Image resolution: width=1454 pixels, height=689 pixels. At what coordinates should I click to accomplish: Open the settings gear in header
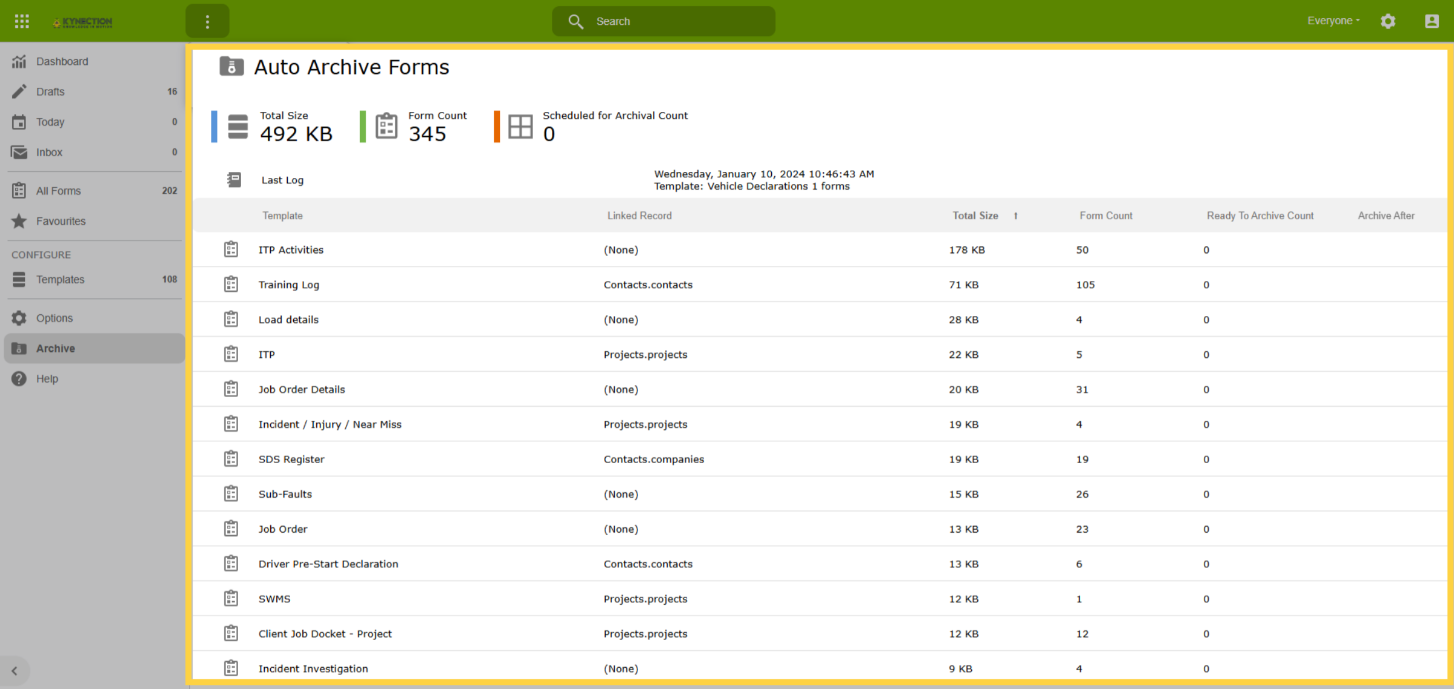coord(1388,21)
